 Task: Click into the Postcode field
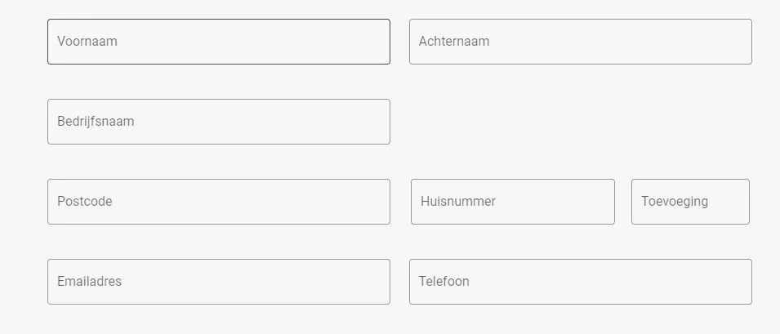pyautogui.click(x=218, y=202)
